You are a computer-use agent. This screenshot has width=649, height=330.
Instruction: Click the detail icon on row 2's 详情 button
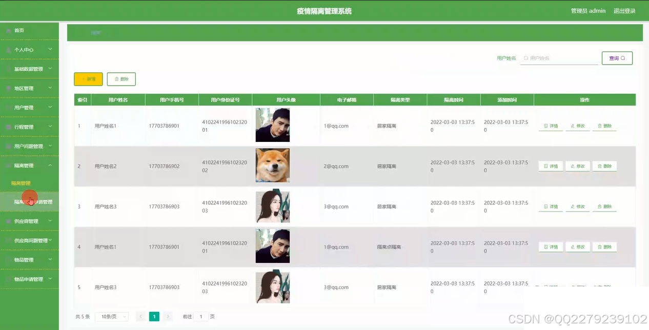click(545, 166)
